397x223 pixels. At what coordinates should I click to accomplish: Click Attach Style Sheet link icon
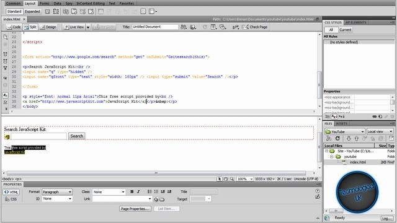click(375, 116)
